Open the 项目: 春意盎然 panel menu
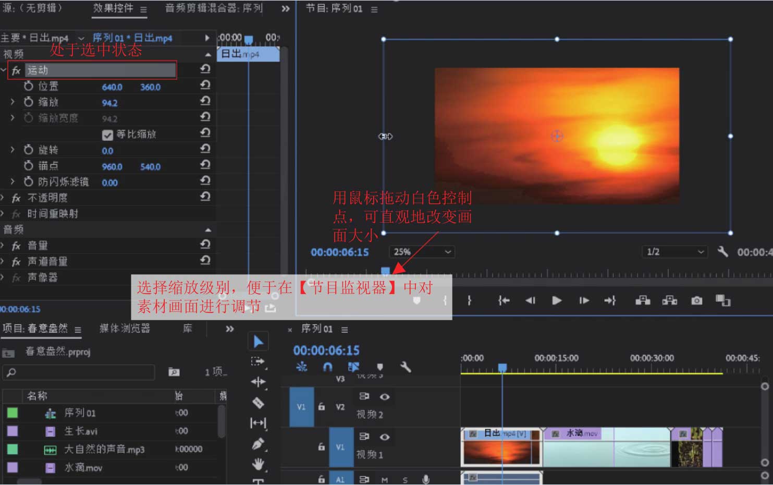 coord(78,330)
